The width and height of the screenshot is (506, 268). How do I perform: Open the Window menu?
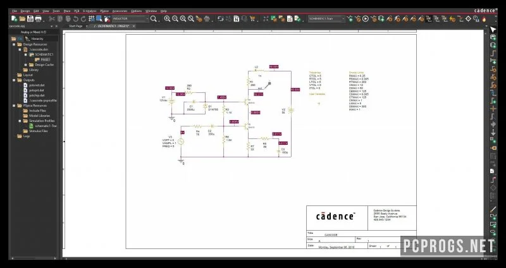[x=151, y=11]
